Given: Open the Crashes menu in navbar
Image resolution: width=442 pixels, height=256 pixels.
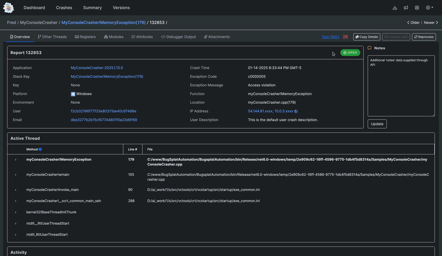Looking at the screenshot, I should [x=64, y=7].
